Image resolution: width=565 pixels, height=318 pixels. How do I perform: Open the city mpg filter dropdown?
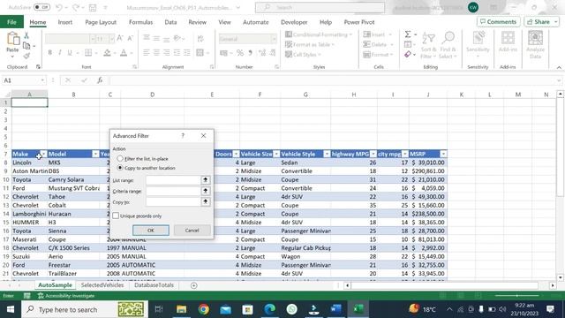(x=405, y=154)
